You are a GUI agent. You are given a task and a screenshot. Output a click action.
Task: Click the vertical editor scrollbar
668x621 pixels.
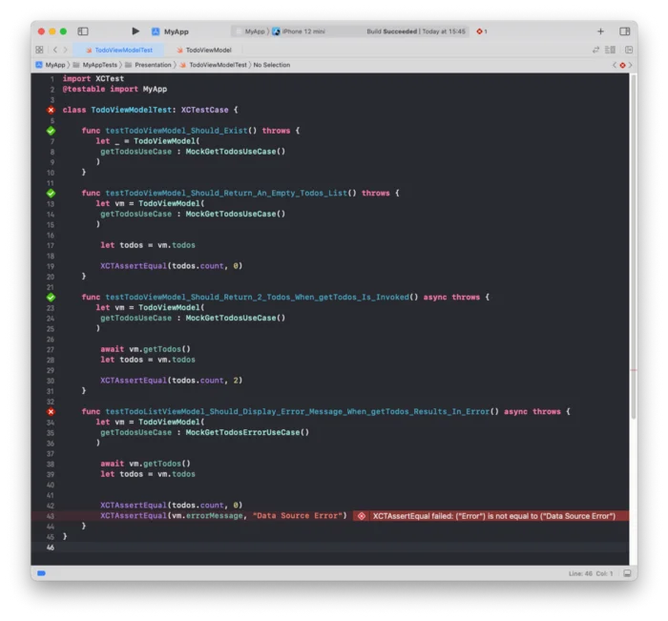point(634,247)
